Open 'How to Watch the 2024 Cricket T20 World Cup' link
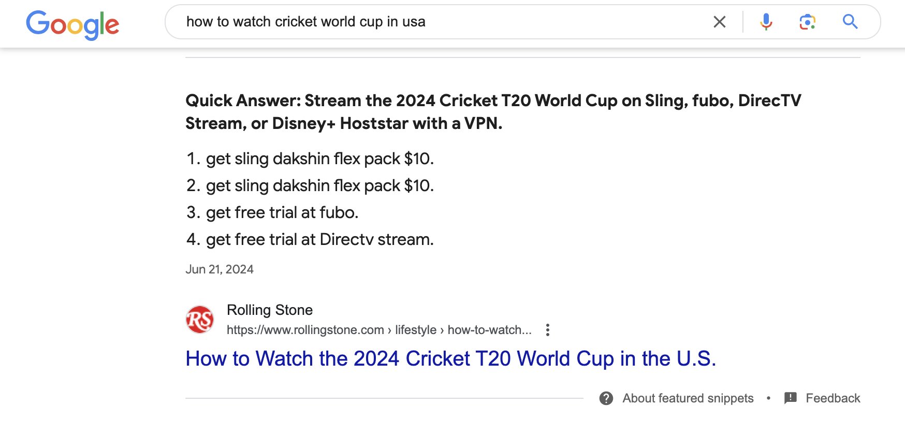The width and height of the screenshot is (905, 434). click(450, 358)
